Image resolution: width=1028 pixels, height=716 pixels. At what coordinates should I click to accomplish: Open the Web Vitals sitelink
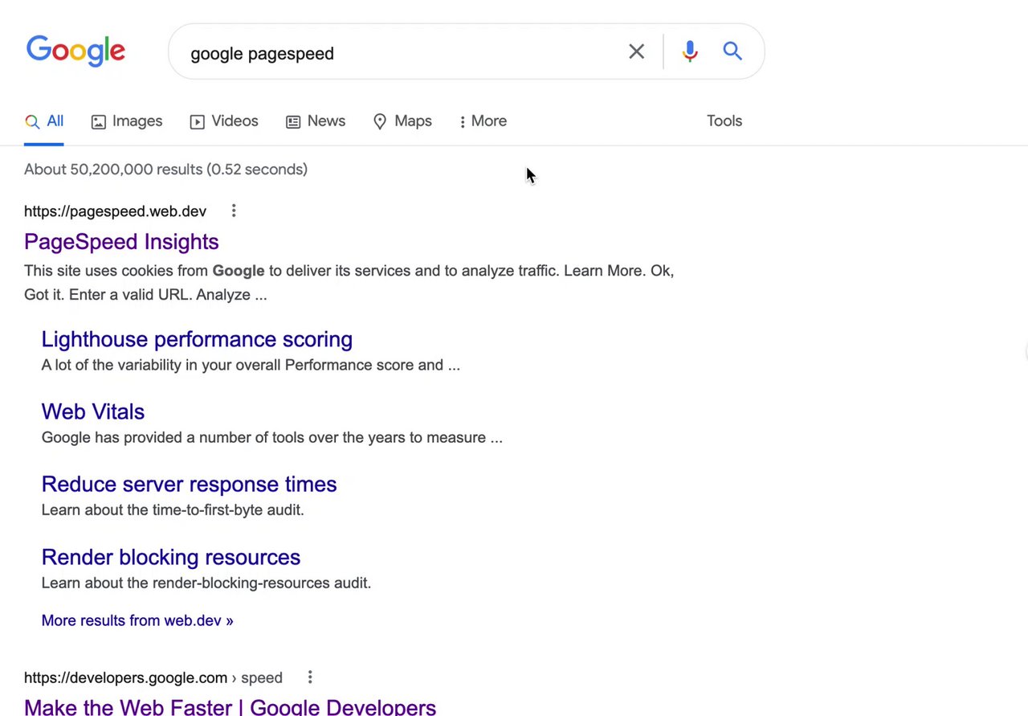[x=93, y=411]
